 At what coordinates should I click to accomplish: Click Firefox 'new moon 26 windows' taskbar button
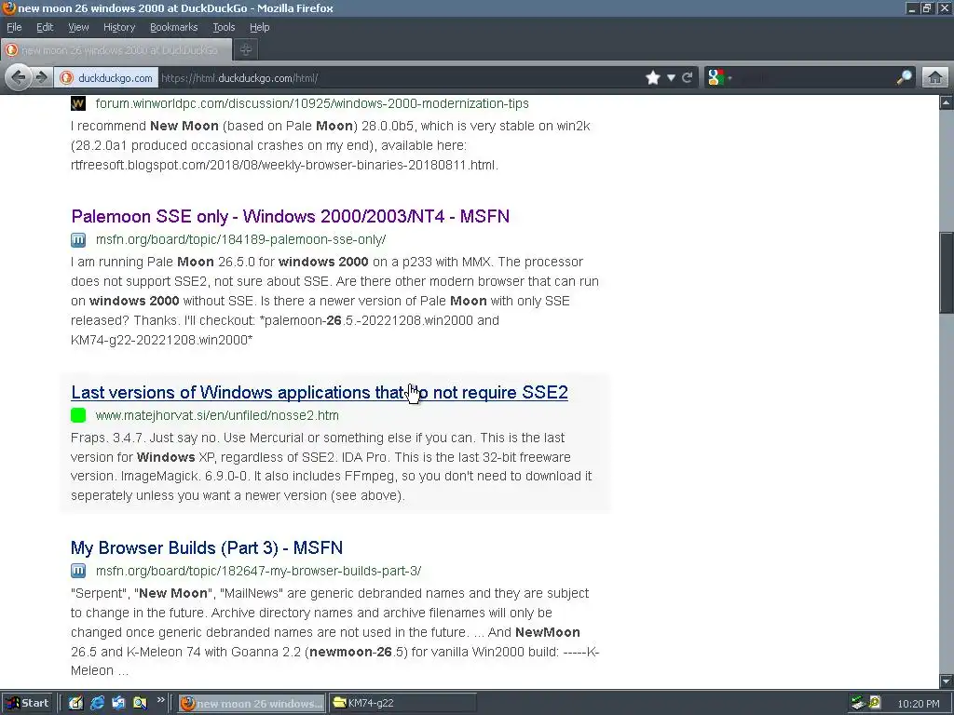click(252, 703)
